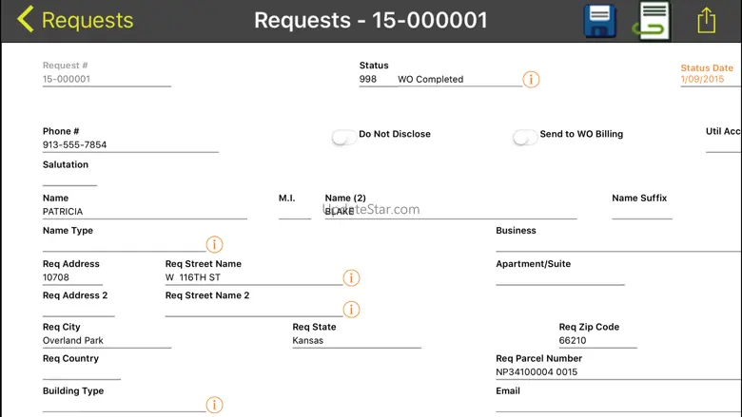
Task: Open Req Street Name info lookup icon
Action: click(x=351, y=278)
